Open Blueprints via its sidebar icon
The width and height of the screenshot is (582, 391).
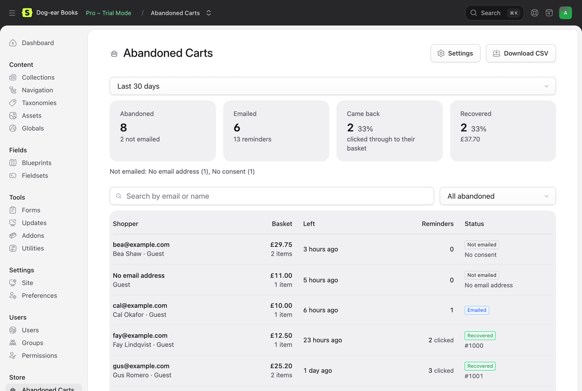[13, 163]
